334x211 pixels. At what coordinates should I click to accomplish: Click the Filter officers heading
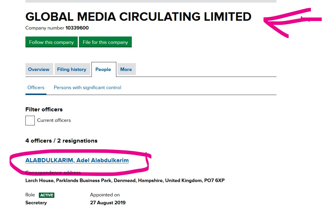point(44,109)
